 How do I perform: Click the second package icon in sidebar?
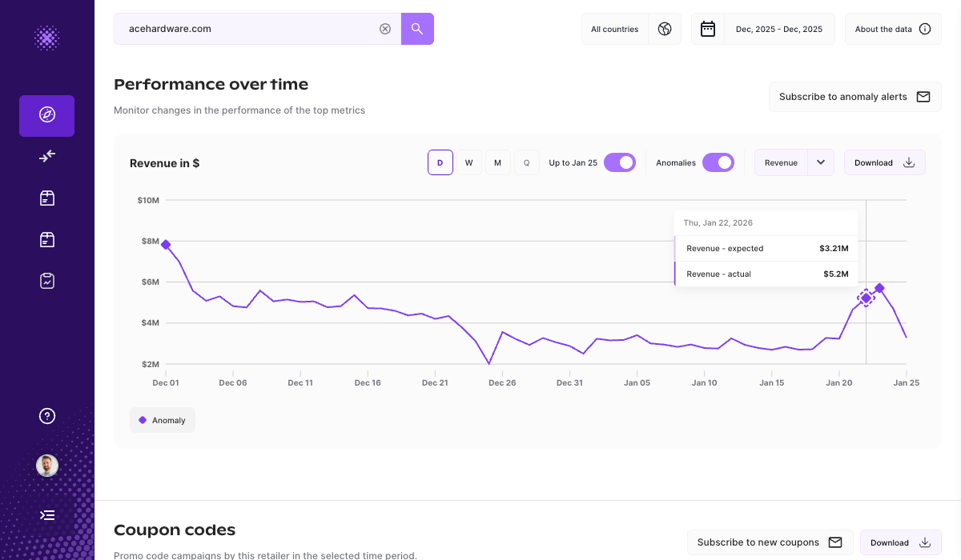[46, 239]
